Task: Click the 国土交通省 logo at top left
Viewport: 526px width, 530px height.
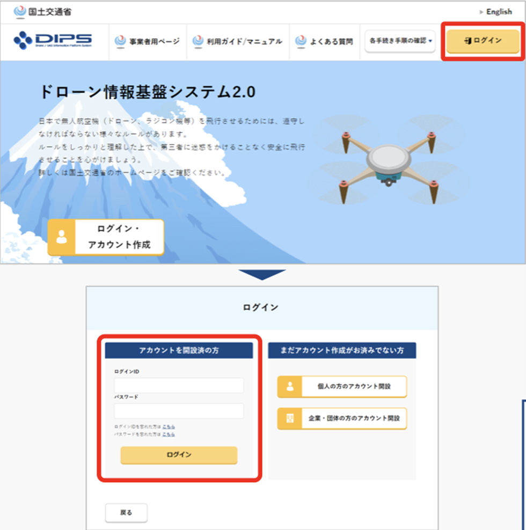Action: (42, 11)
